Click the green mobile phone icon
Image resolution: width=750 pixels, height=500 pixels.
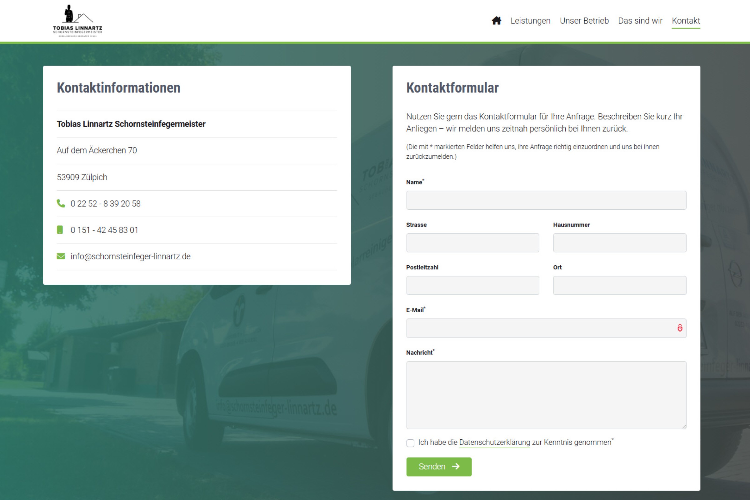[60, 230]
